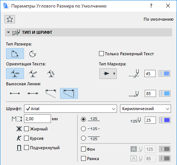The height and width of the screenshot is (165, 177).
Task: Click the text pen color swatch
Action: 165,120
